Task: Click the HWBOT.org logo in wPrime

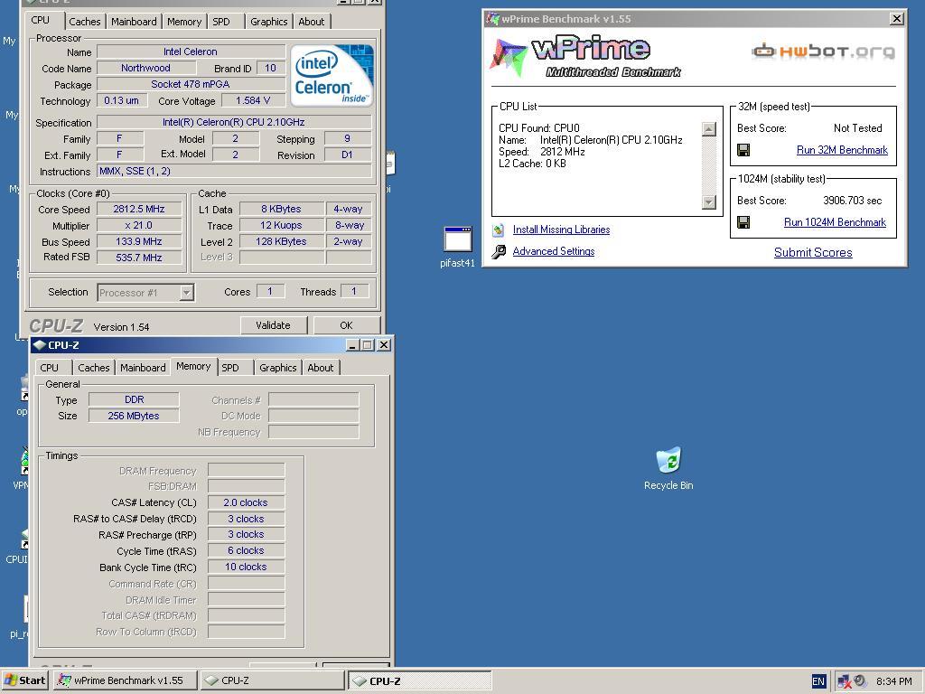Action: pos(823,52)
